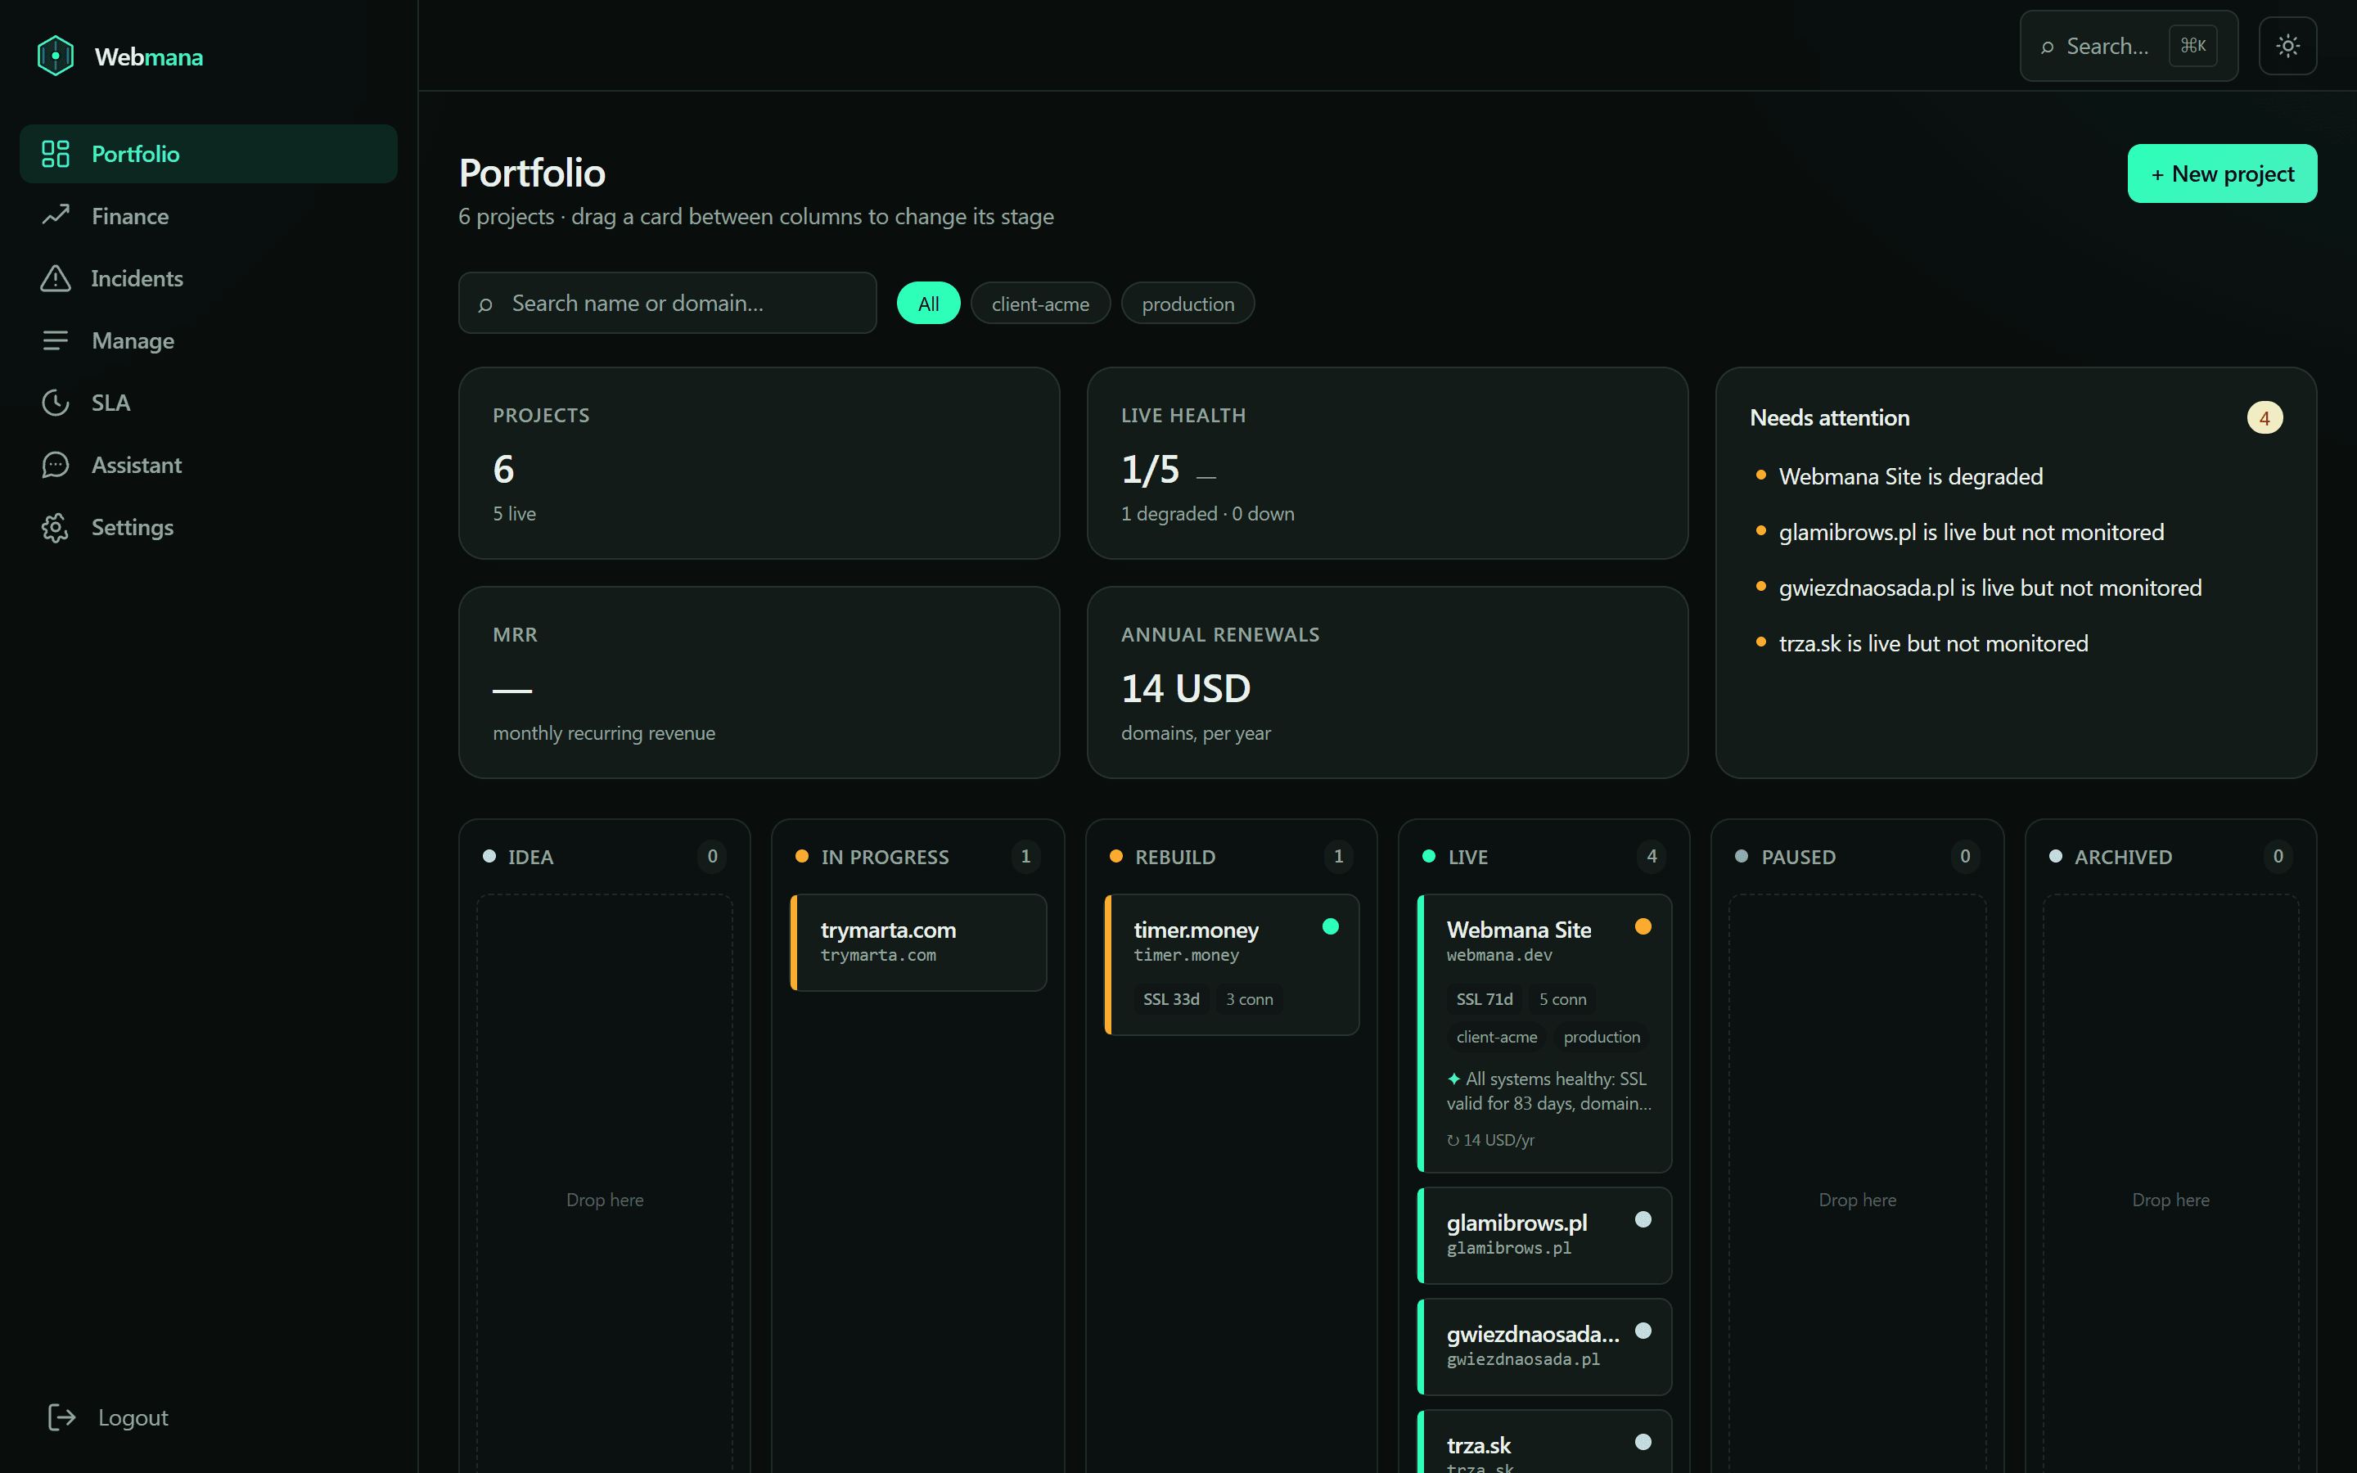Click the Portfolio grid icon in sidebar

pos(56,154)
